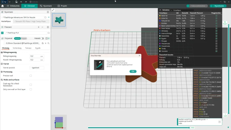Expand the Vonaltípus color scheme dropdown
Image resolution: width=231 pixels, height=130 pixels.
[x=182, y=10]
